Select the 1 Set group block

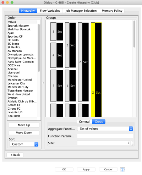pyautogui.click(x=70, y=86)
